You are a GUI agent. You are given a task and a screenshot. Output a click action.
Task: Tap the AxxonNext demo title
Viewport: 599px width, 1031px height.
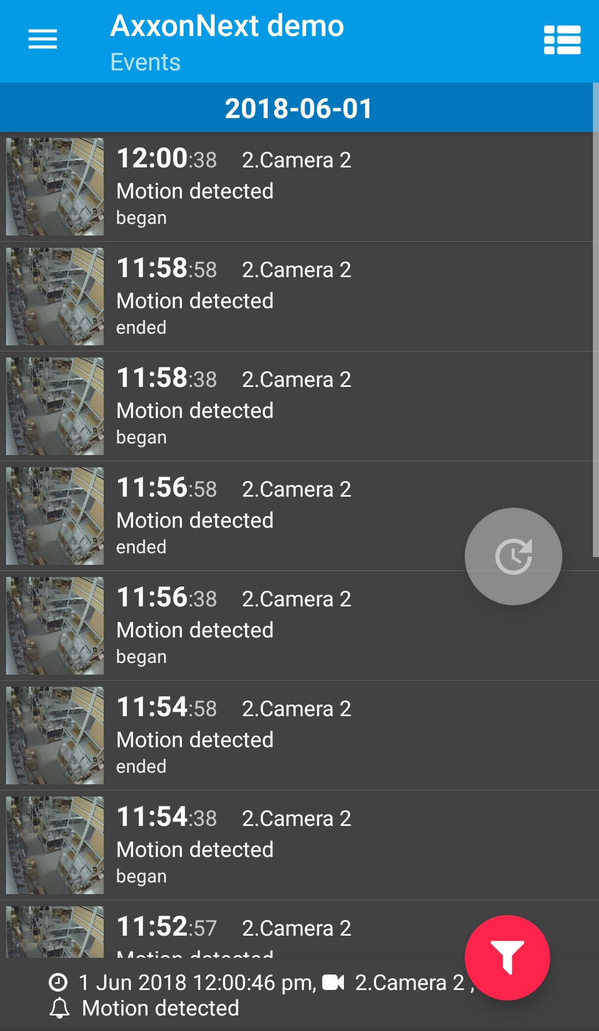pos(227,26)
